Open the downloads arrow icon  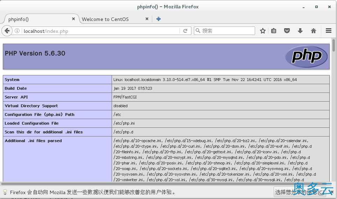pyautogui.click(x=300, y=31)
